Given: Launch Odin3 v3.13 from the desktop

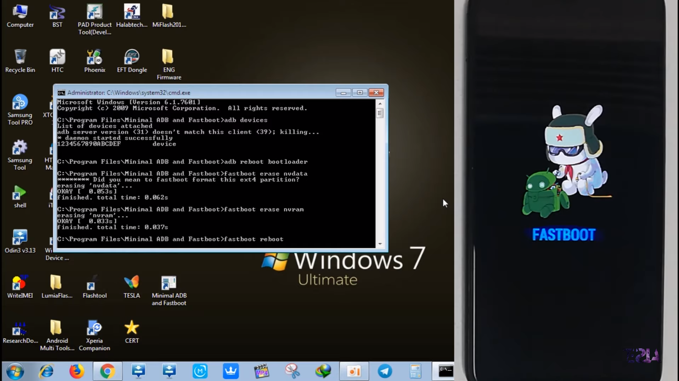Looking at the screenshot, I should click(20, 242).
